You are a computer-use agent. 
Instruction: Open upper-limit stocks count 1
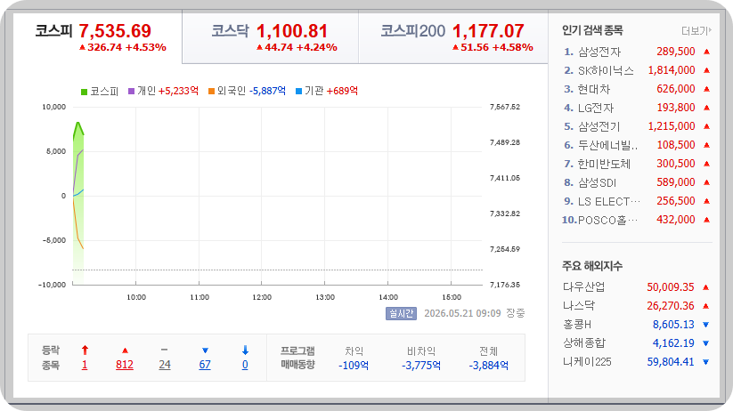click(84, 365)
